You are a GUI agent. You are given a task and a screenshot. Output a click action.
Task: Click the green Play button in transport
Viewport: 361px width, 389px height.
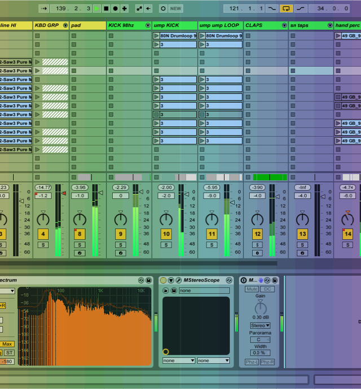coord(96,8)
